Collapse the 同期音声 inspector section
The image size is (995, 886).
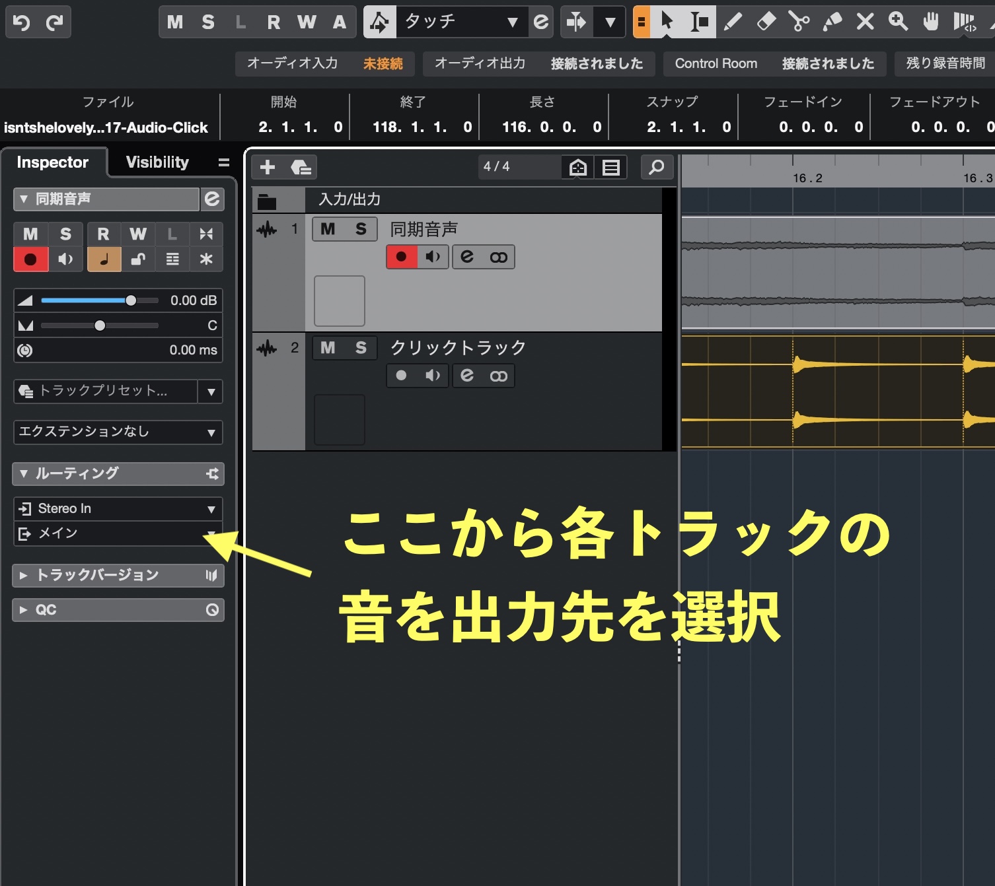coord(24,199)
